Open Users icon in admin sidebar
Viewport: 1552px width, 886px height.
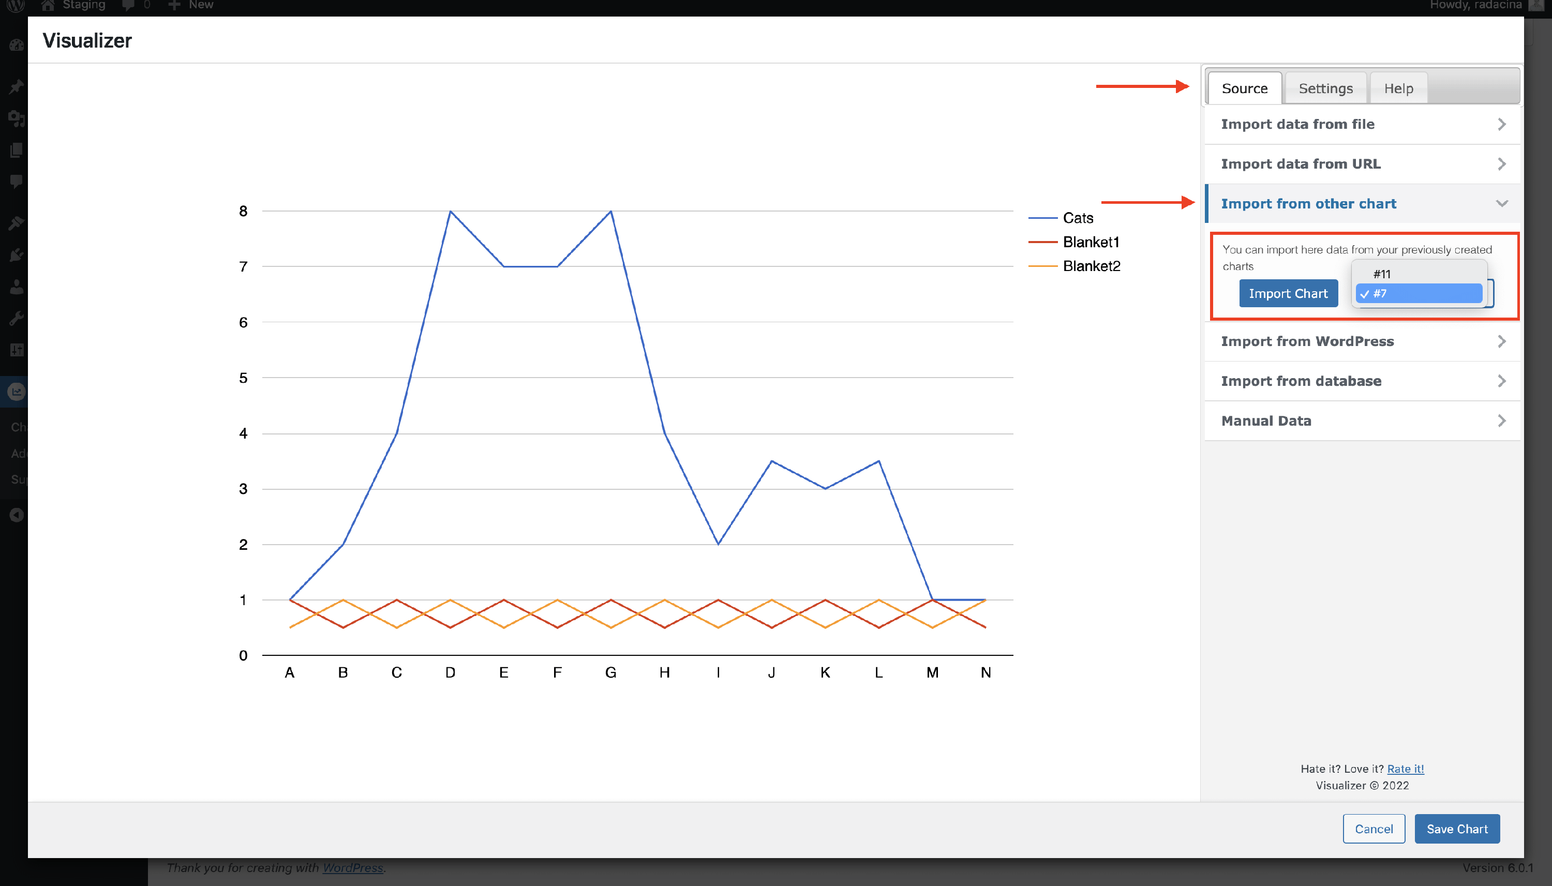coord(17,287)
